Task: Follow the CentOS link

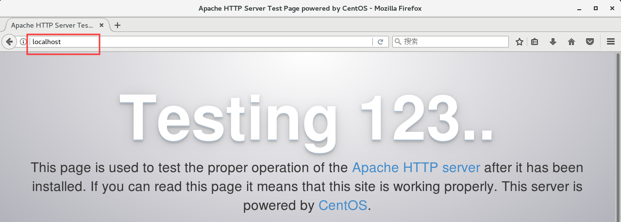Action: pos(343,205)
